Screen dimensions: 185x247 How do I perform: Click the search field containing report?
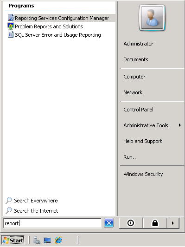tap(52, 223)
